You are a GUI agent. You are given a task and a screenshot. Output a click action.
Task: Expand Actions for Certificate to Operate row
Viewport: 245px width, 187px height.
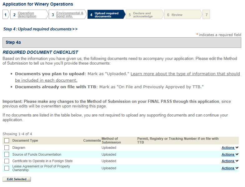[230, 161]
